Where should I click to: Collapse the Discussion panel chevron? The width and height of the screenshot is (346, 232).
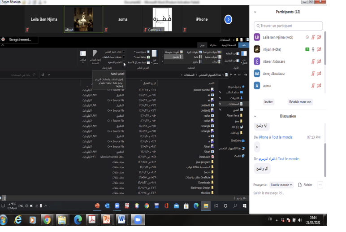(x=255, y=116)
